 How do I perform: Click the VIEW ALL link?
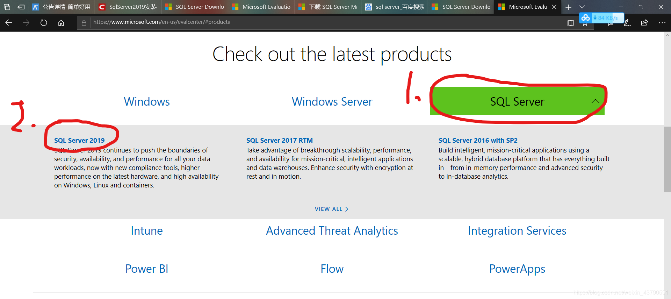pyautogui.click(x=332, y=209)
